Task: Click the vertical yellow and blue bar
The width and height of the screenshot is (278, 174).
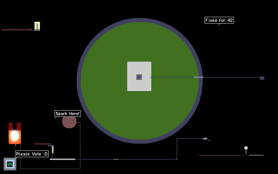Action: (53, 150)
